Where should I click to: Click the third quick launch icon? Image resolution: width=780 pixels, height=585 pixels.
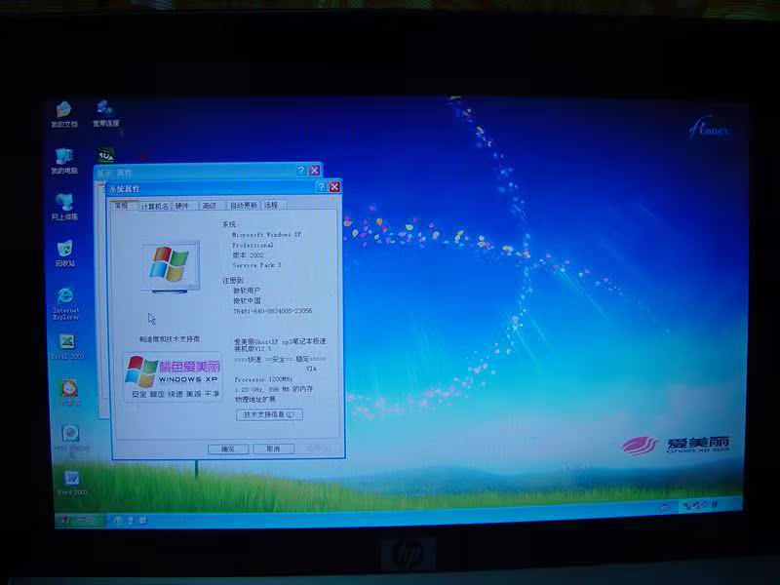[x=142, y=521]
